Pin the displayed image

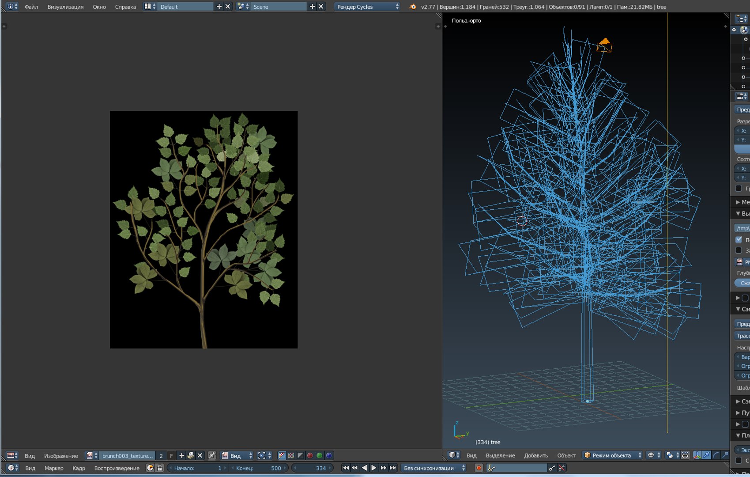[212, 455]
